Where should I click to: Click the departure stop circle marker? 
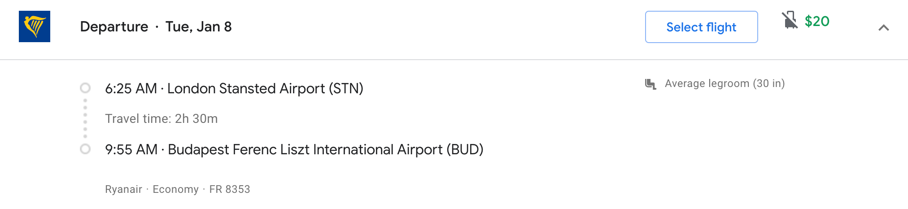click(85, 88)
